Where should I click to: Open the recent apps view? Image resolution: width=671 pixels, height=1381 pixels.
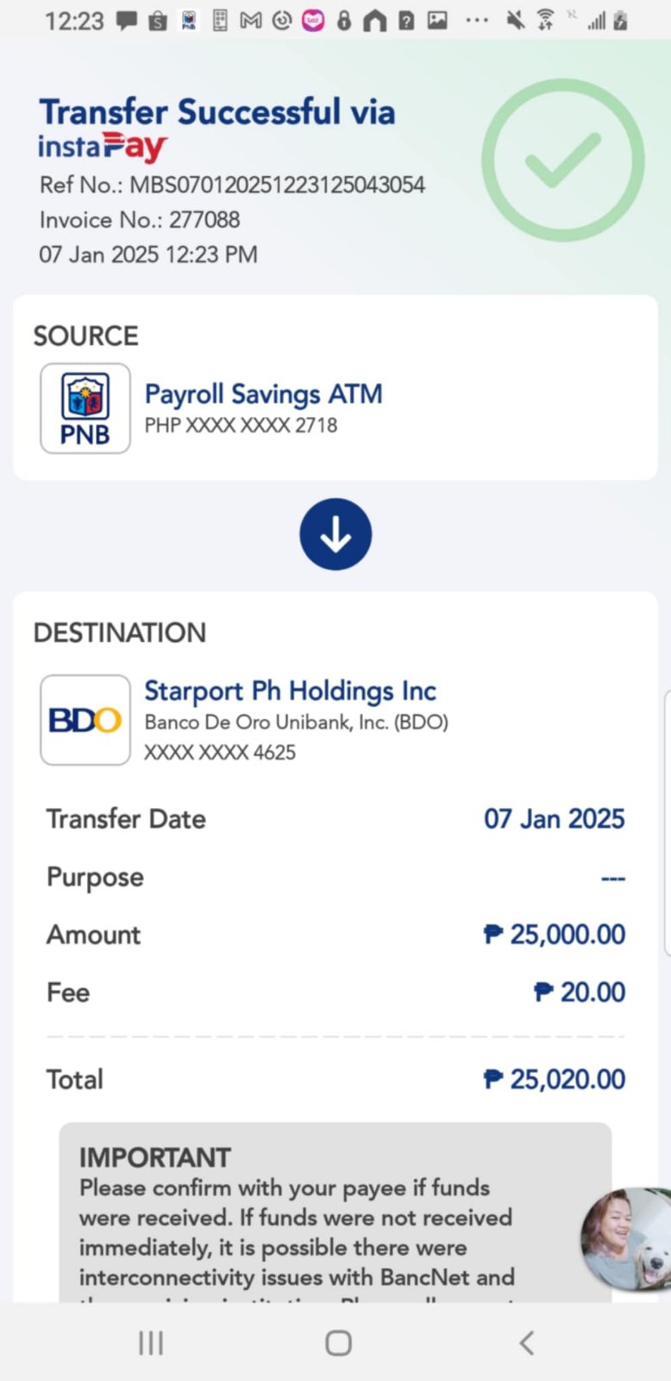(151, 1342)
